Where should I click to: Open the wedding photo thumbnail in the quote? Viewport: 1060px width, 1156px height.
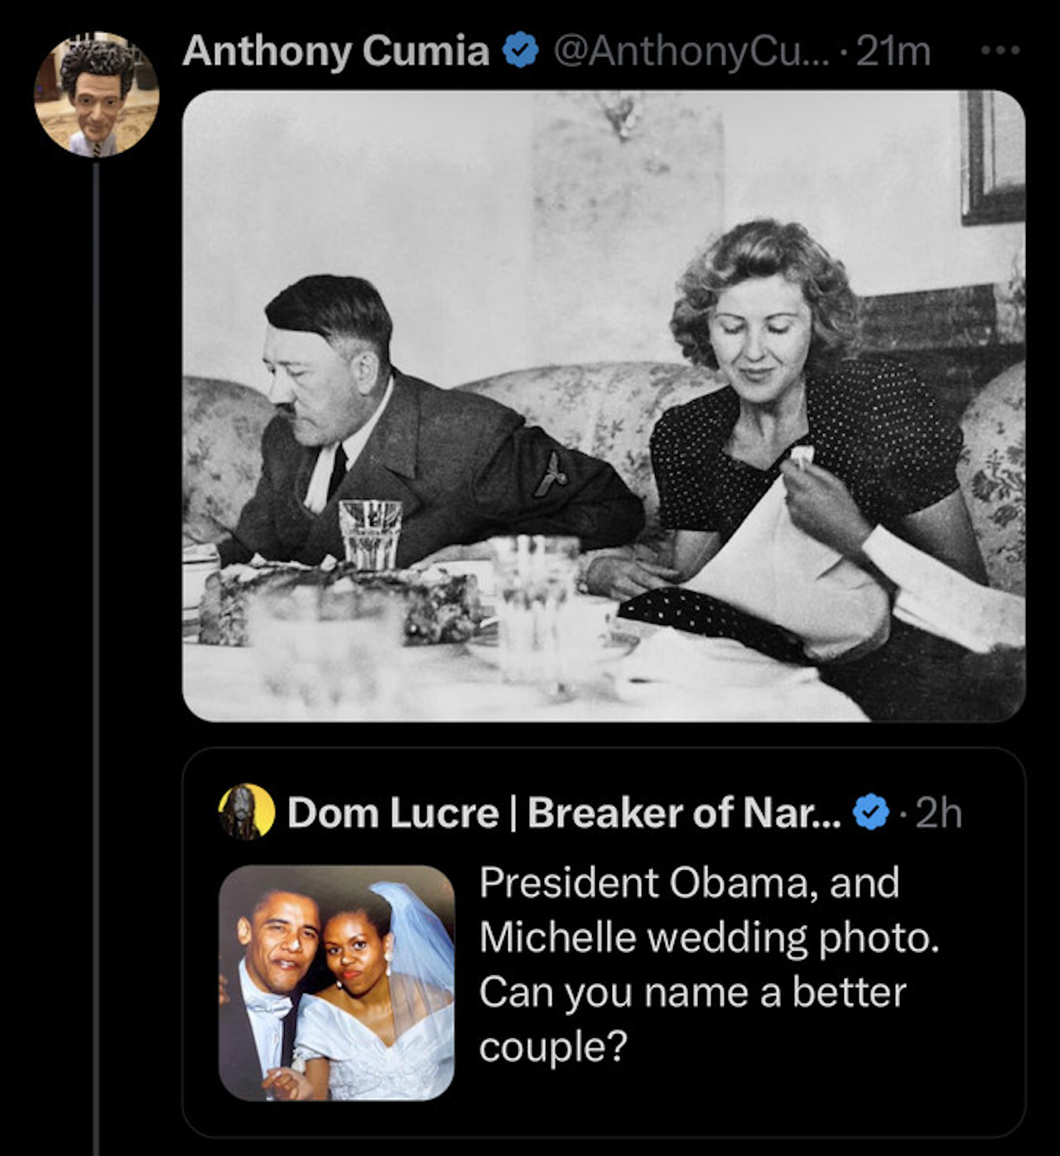click(336, 983)
